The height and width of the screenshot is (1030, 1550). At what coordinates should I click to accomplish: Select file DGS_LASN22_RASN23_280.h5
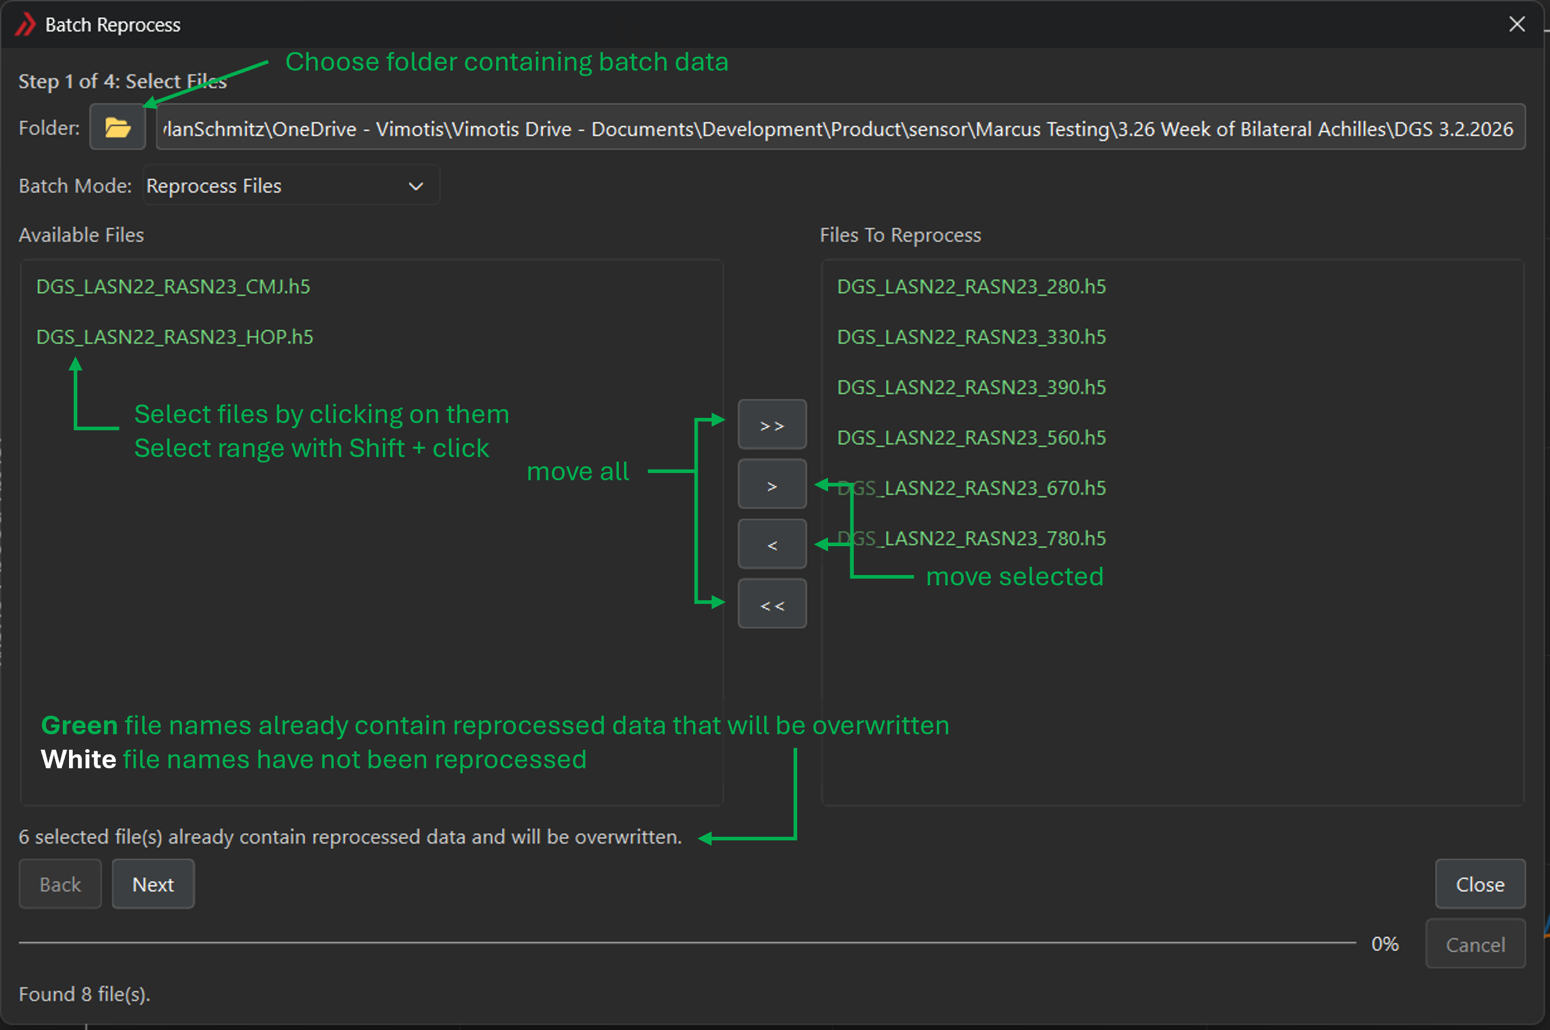click(971, 286)
